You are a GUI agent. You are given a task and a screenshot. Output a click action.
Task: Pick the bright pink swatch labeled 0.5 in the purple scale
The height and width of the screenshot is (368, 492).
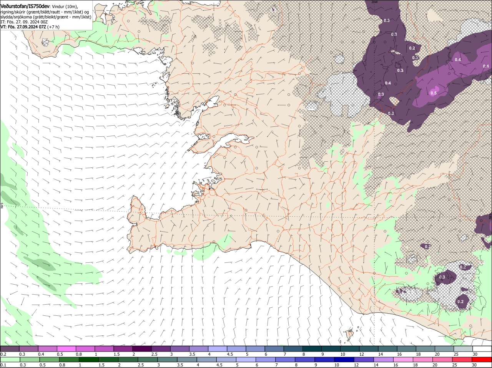[x=66, y=349]
